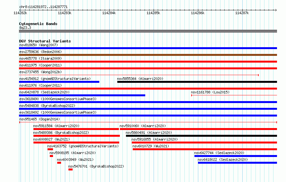This screenshot has height=182, width=286.
Task: Click nsv1161788 (Lou2015) label
Action: coord(210,92)
